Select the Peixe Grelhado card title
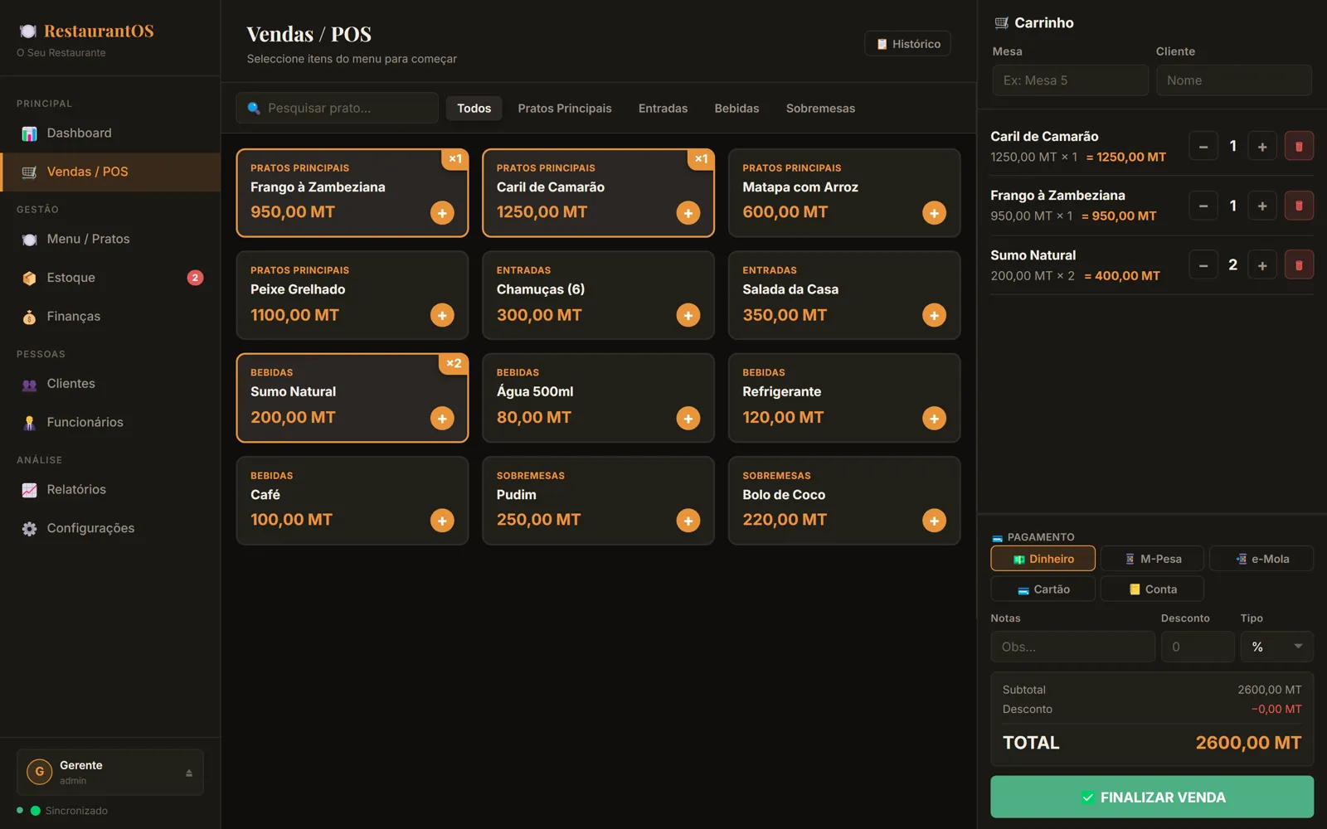This screenshot has height=829, width=1327. pyautogui.click(x=298, y=289)
